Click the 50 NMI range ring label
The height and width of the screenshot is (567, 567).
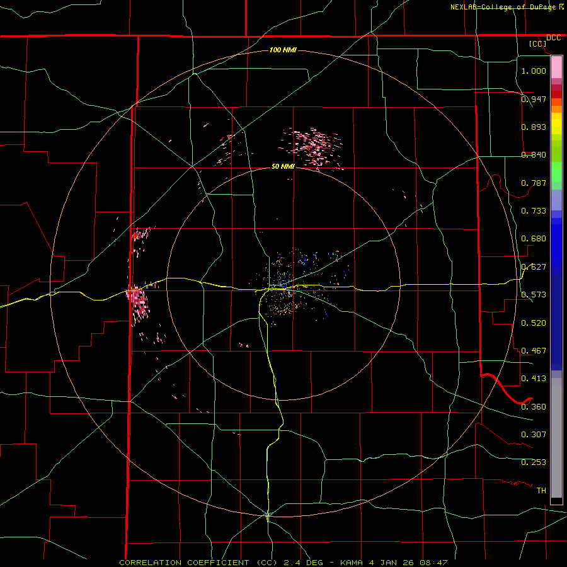tap(283, 166)
